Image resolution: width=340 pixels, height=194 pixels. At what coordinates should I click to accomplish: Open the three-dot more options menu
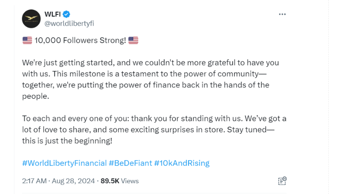click(282, 14)
